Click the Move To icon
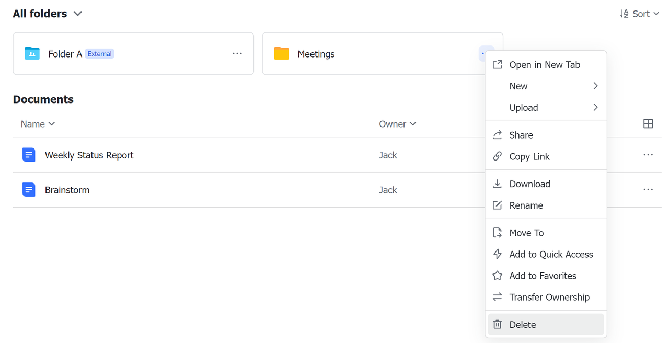669x343 pixels. point(497,232)
